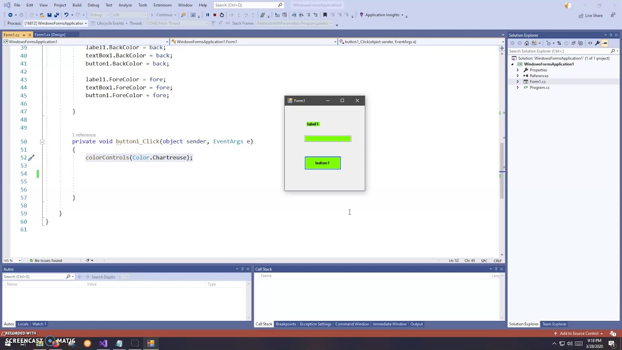
Task: Restart the debug session
Action: 222,15
